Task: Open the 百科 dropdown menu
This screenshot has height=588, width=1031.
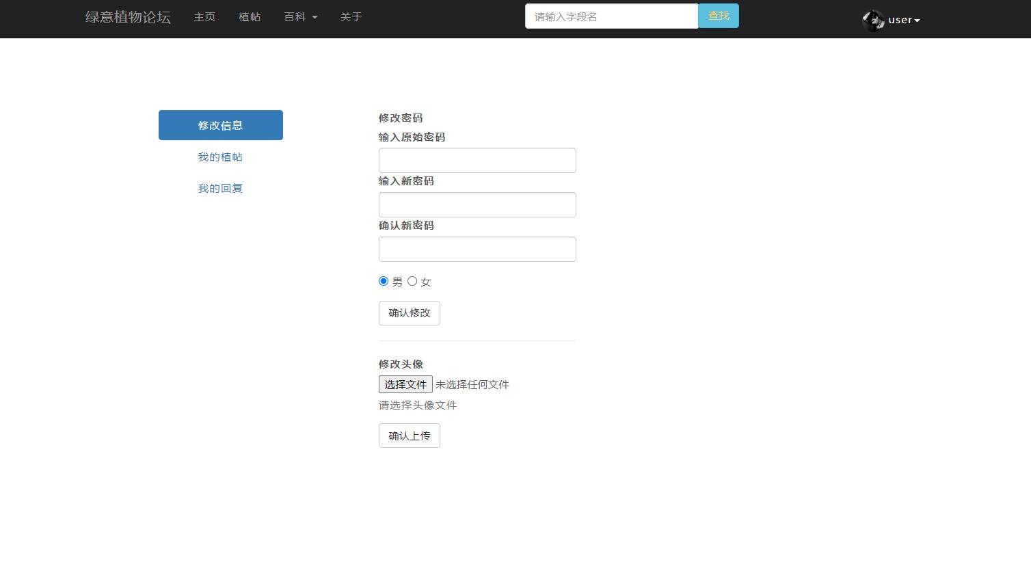Action: (x=300, y=17)
